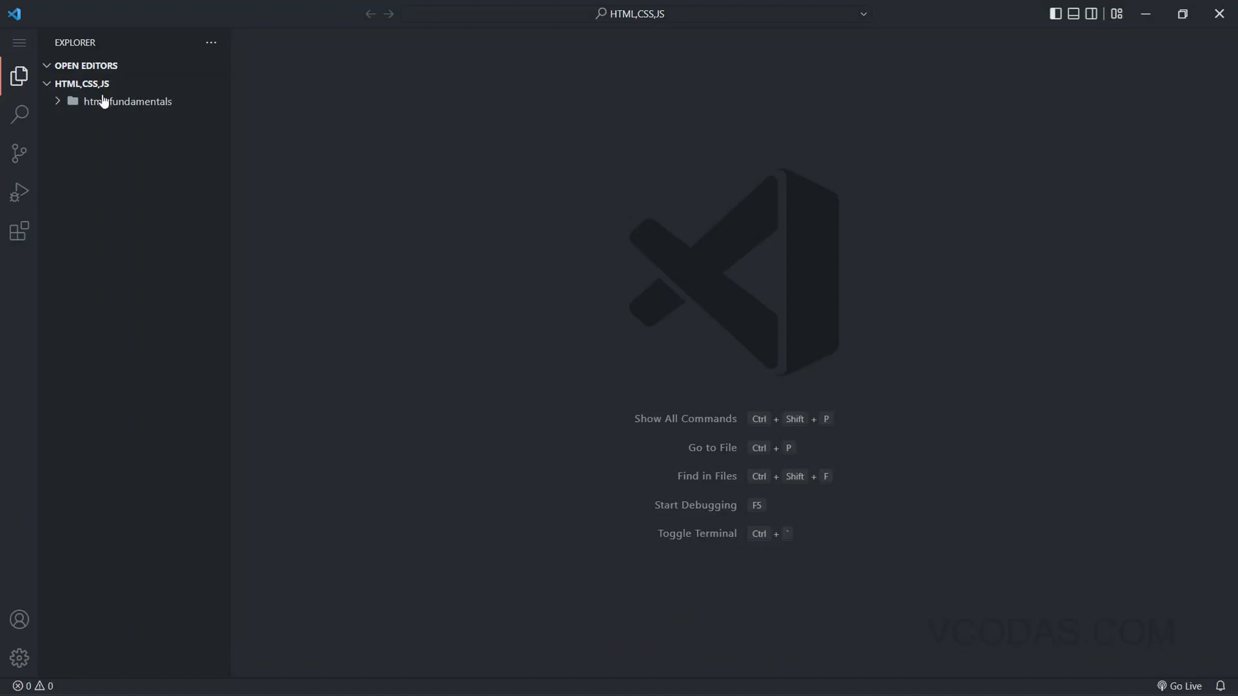Click the Show All Commands hint text
The width and height of the screenshot is (1238, 696).
[685, 419]
